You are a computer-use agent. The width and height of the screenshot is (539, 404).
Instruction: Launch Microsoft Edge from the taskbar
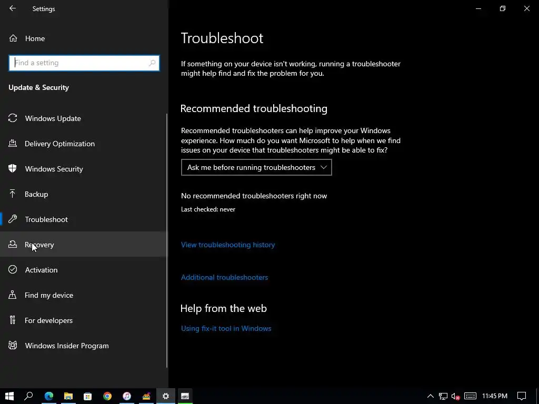click(49, 396)
